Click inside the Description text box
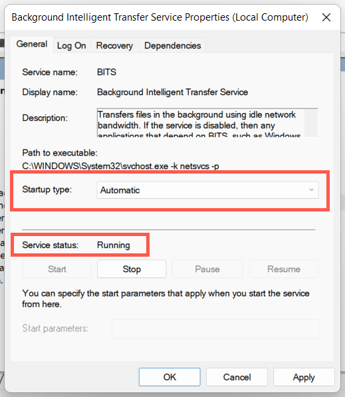Image resolution: width=345 pixels, height=397 pixels. tap(201, 123)
